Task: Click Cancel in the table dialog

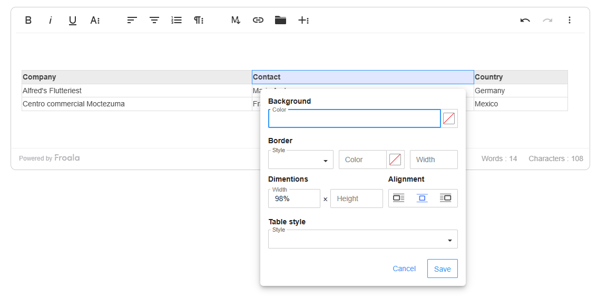Action: (x=404, y=269)
